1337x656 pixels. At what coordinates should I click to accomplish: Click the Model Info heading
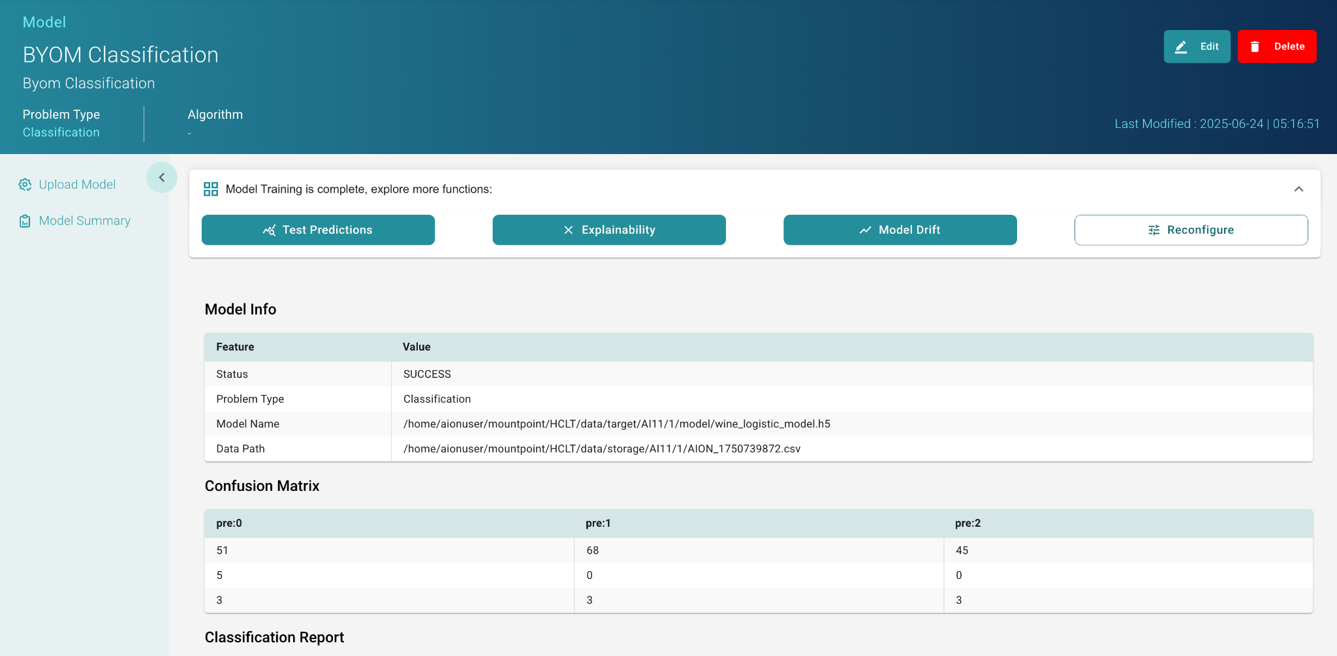click(240, 309)
